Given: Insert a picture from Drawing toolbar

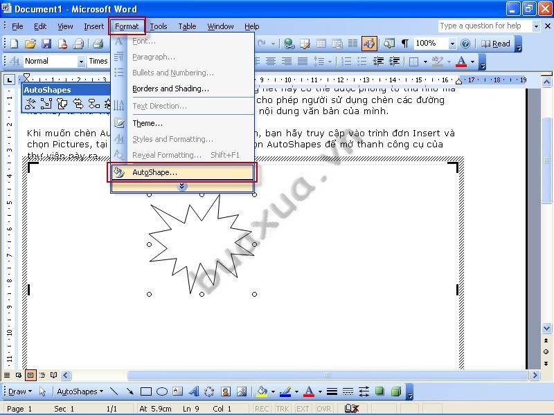Looking at the screenshot, I should pyautogui.click(x=242, y=391).
